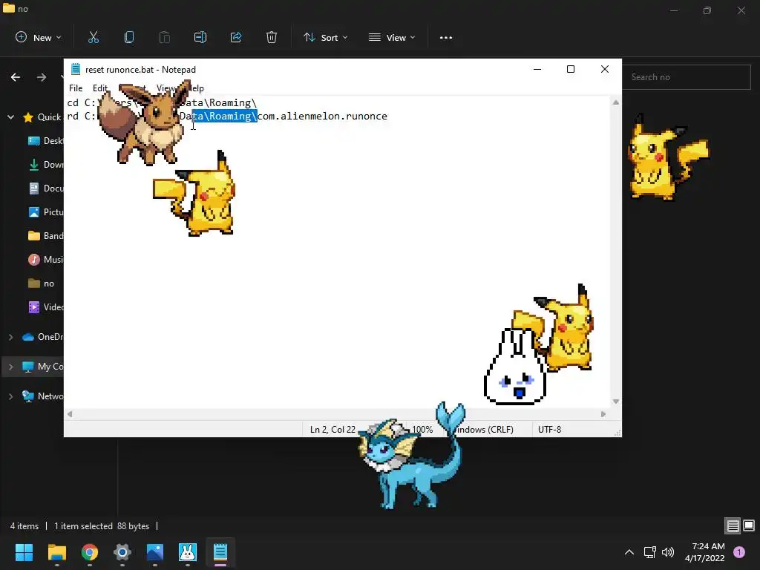Click the UTF-8 encoding status entry
Image resolution: width=760 pixels, height=570 pixels.
pos(550,430)
